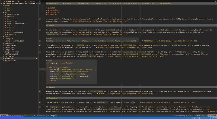Open error.rs in the file tree

click(x=10, y=17)
